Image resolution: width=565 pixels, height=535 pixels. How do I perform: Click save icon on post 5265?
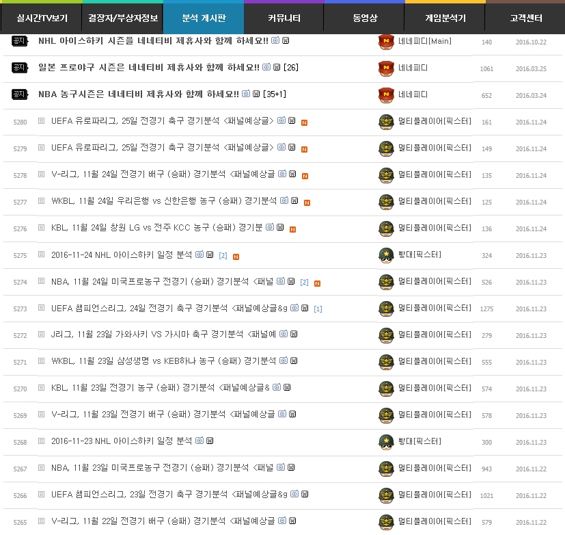[x=292, y=521]
